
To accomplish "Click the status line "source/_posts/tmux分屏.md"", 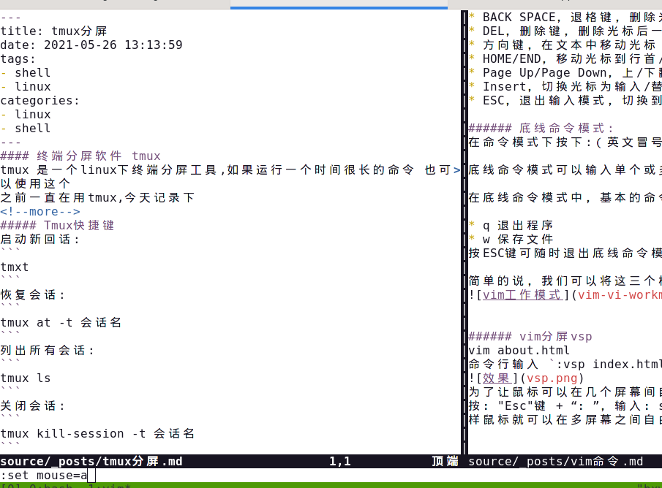I will [91, 462].
